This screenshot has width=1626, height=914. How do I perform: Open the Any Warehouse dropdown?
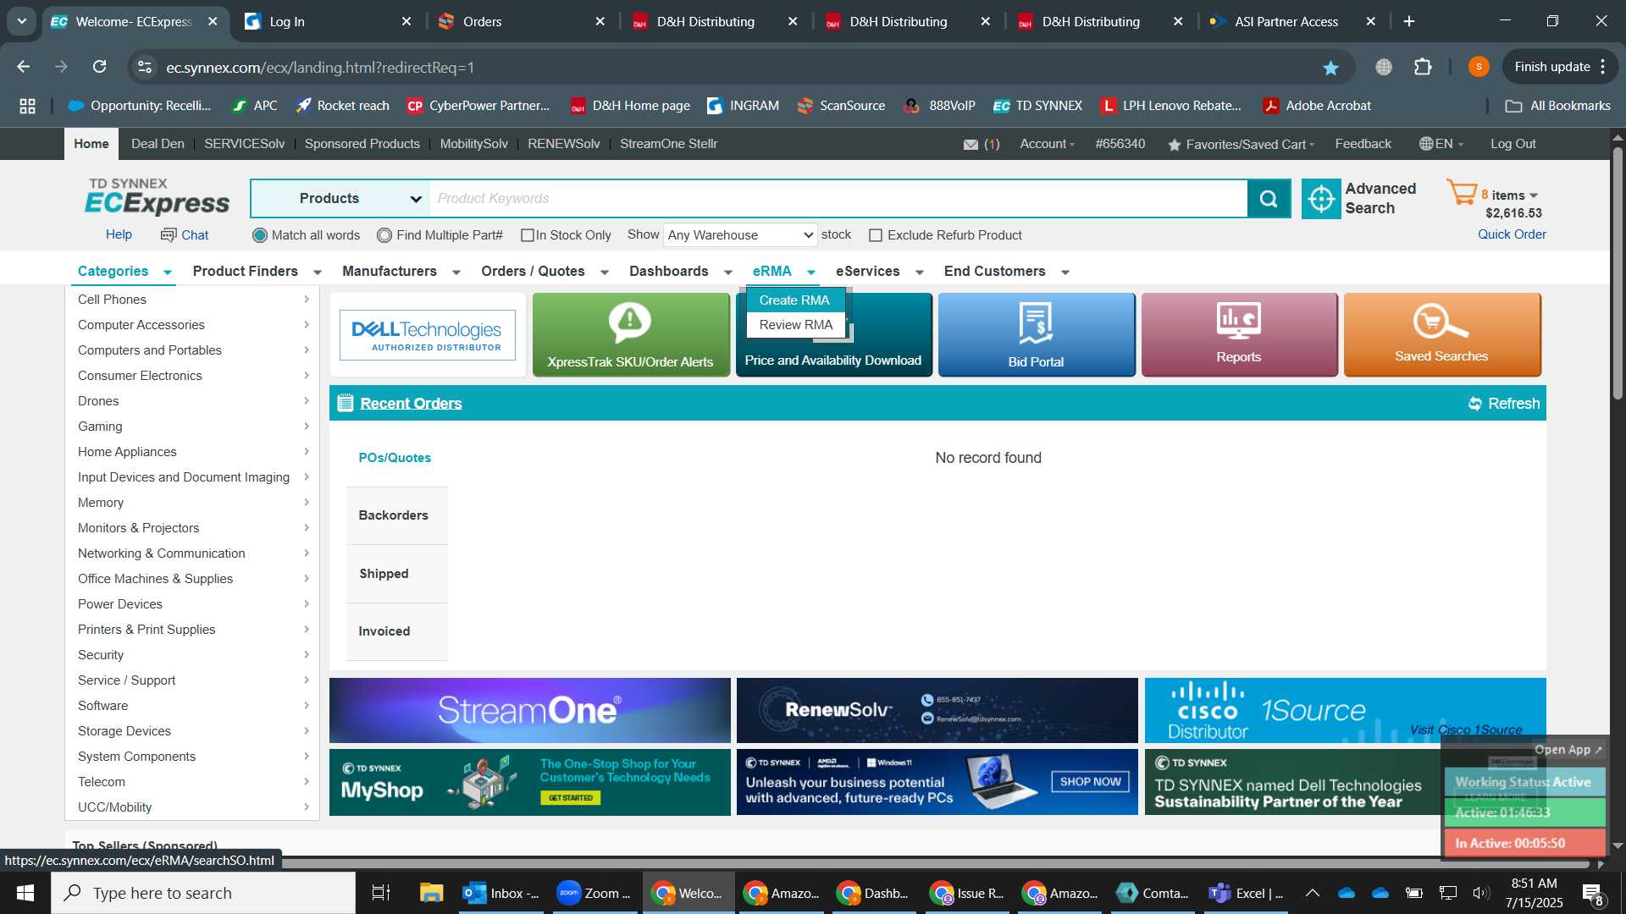click(x=740, y=234)
